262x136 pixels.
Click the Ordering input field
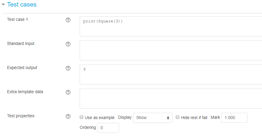pyautogui.click(x=108, y=128)
